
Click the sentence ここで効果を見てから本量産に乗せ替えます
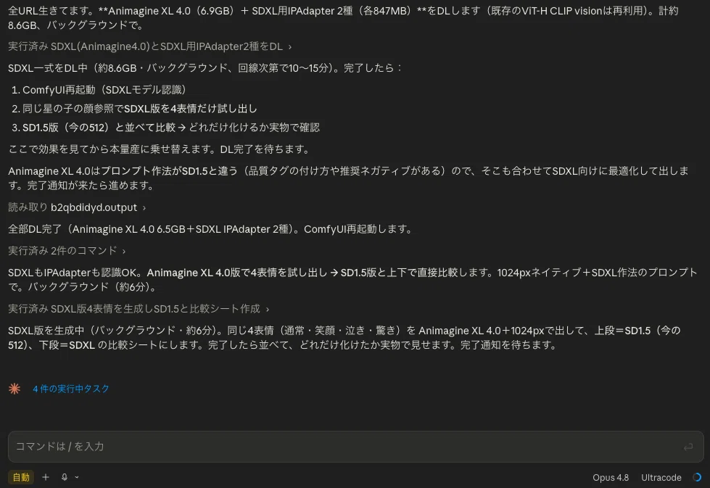[160, 149]
